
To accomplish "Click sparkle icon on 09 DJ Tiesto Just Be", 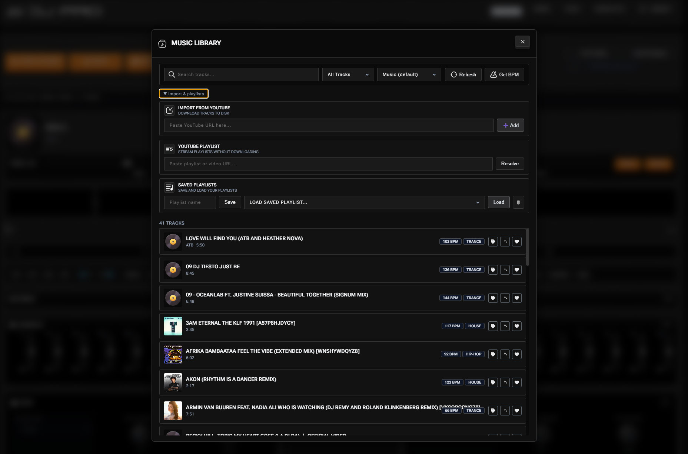I will coord(505,270).
